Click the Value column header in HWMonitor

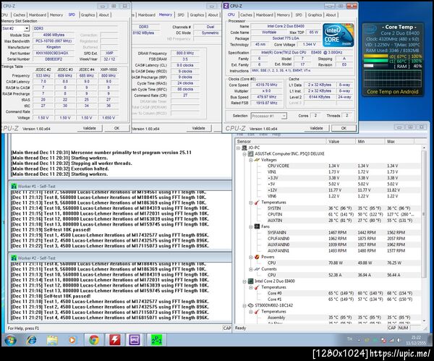coord(341,142)
